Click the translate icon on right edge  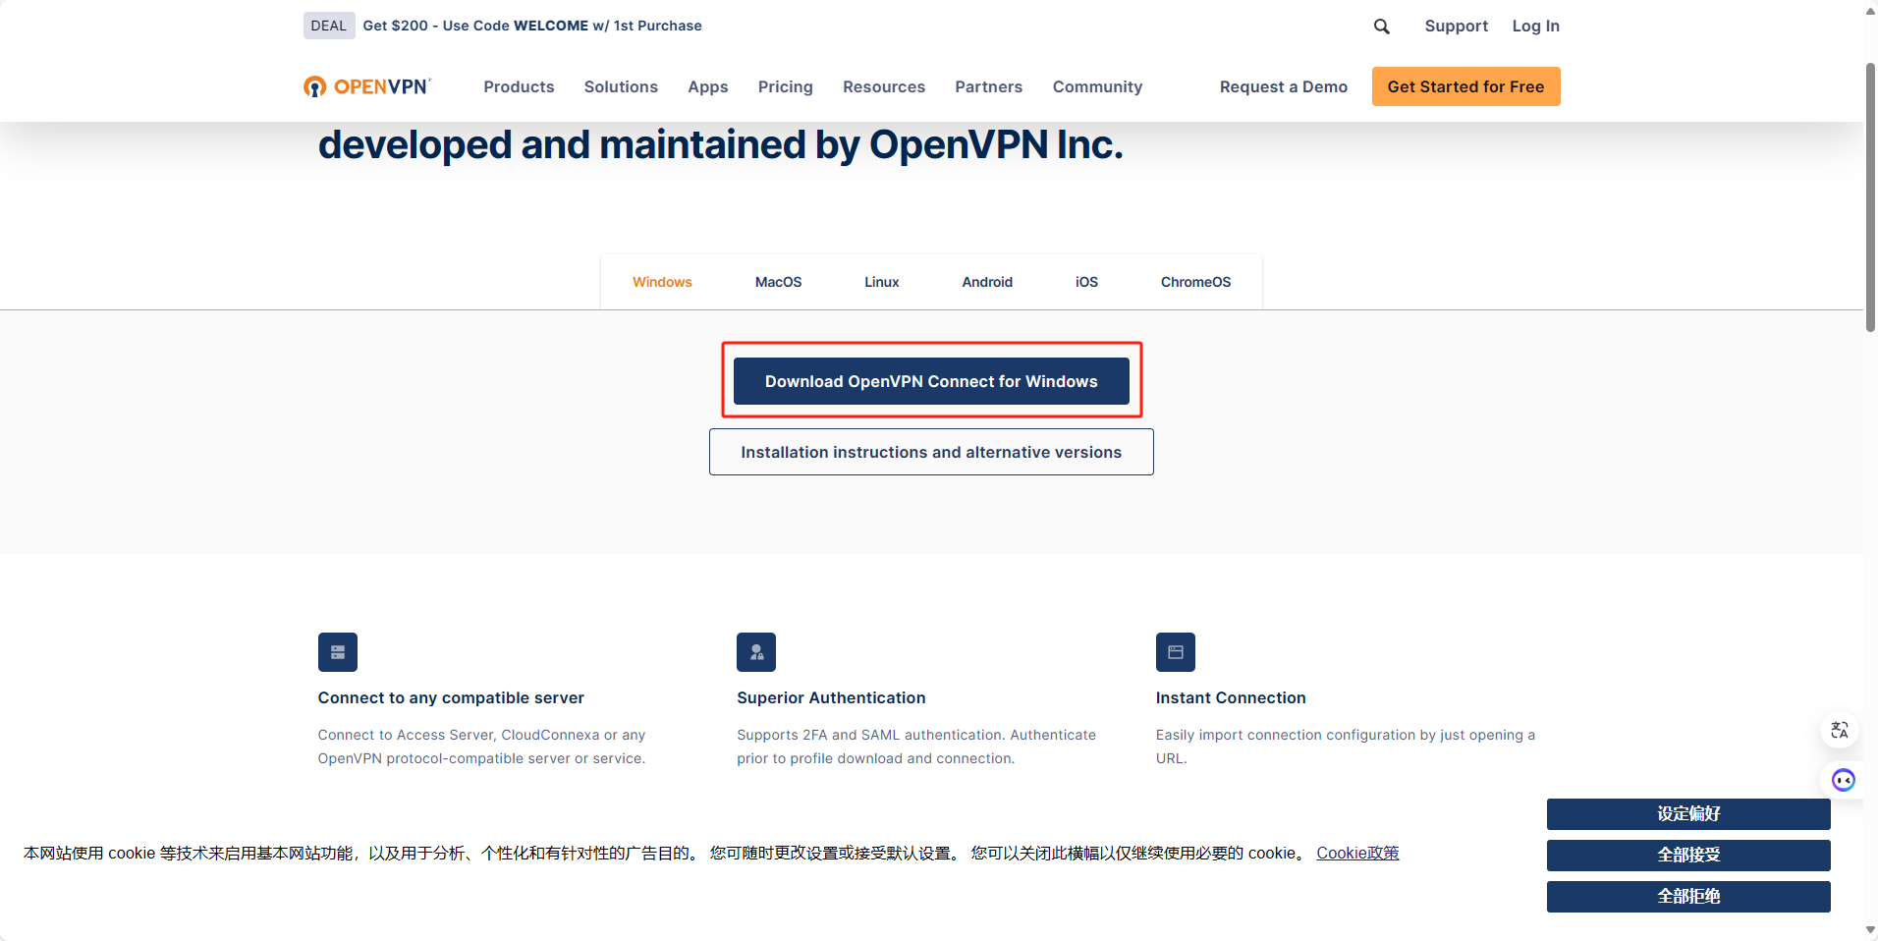coord(1840,731)
